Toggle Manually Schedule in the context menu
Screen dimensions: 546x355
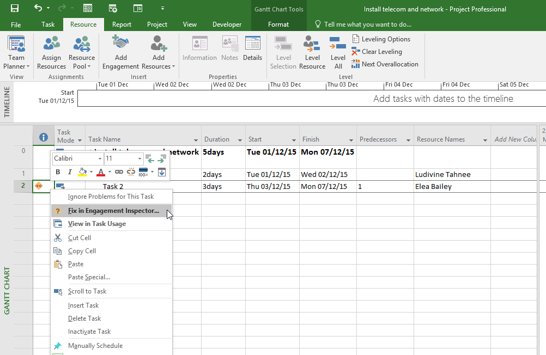(x=95, y=346)
